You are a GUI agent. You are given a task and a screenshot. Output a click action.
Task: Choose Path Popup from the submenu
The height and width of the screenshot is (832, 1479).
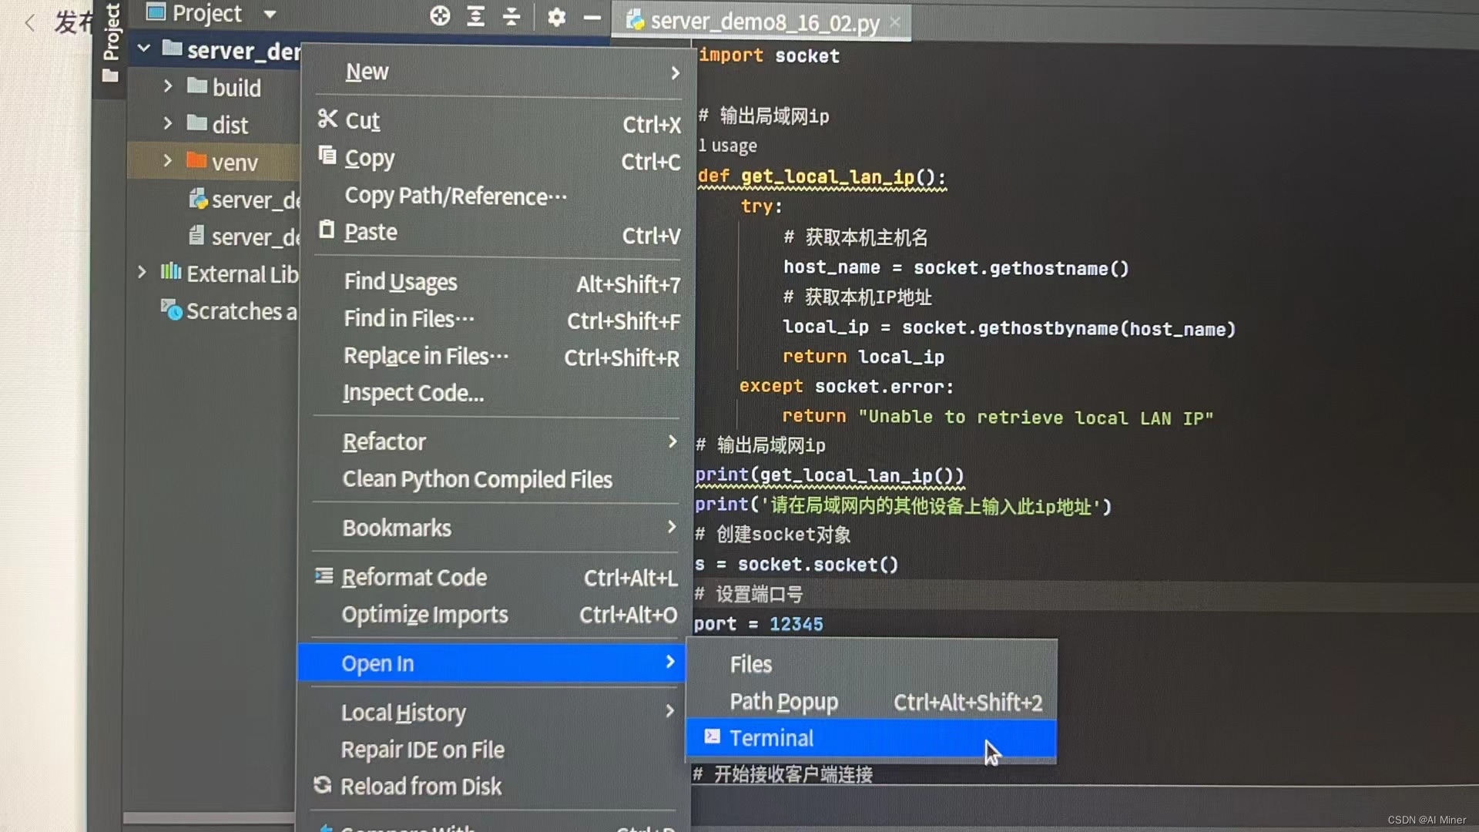point(783,702)
